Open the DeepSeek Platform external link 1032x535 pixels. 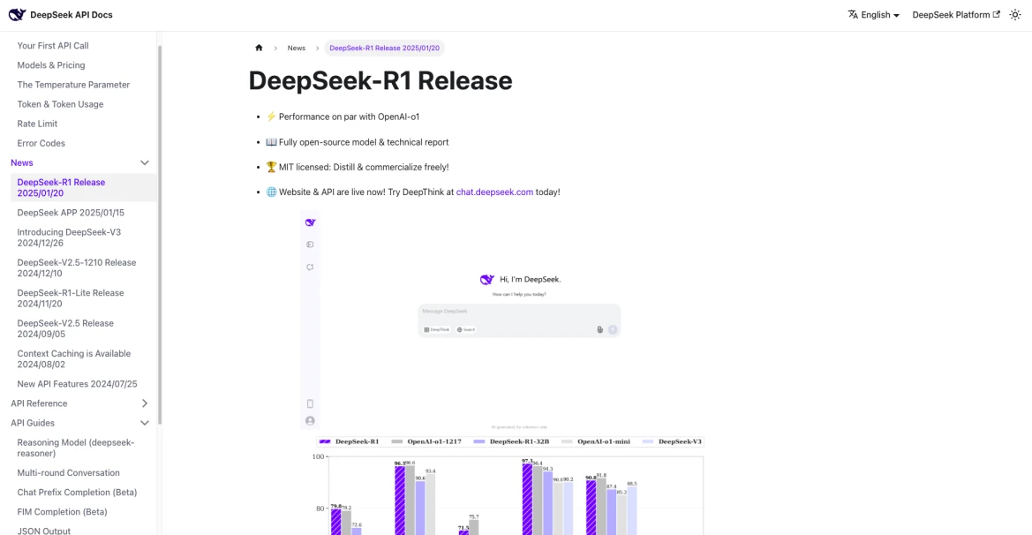click(955, 14)
